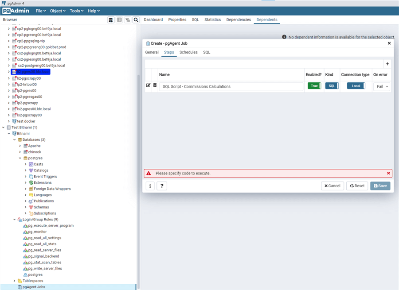Collapse the Login/Group Roles node
Viewport: 399px width, 290px height.
(15, 219)
